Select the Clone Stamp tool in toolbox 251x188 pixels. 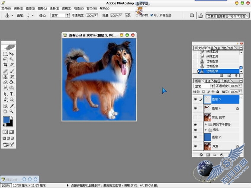[5, 77]
